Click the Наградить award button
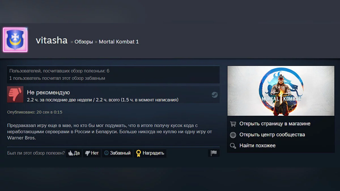340x191 pixels. click(150, 153)
